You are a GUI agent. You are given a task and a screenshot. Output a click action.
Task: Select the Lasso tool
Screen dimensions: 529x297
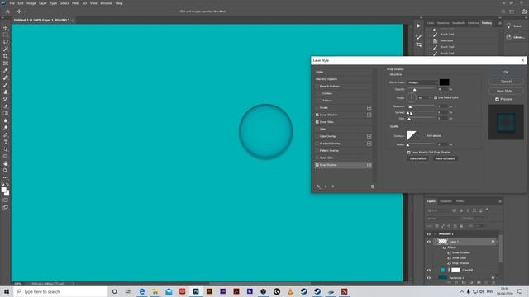(6, 42)
